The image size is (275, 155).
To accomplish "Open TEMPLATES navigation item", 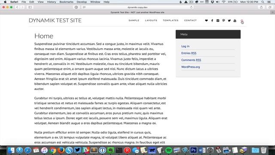I will (171, 20).
